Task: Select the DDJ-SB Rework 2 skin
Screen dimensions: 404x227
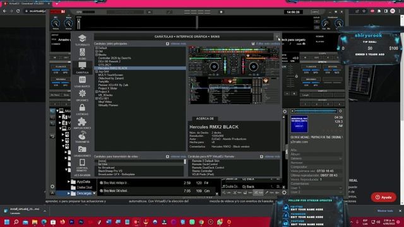Action: tap(109, 62)
